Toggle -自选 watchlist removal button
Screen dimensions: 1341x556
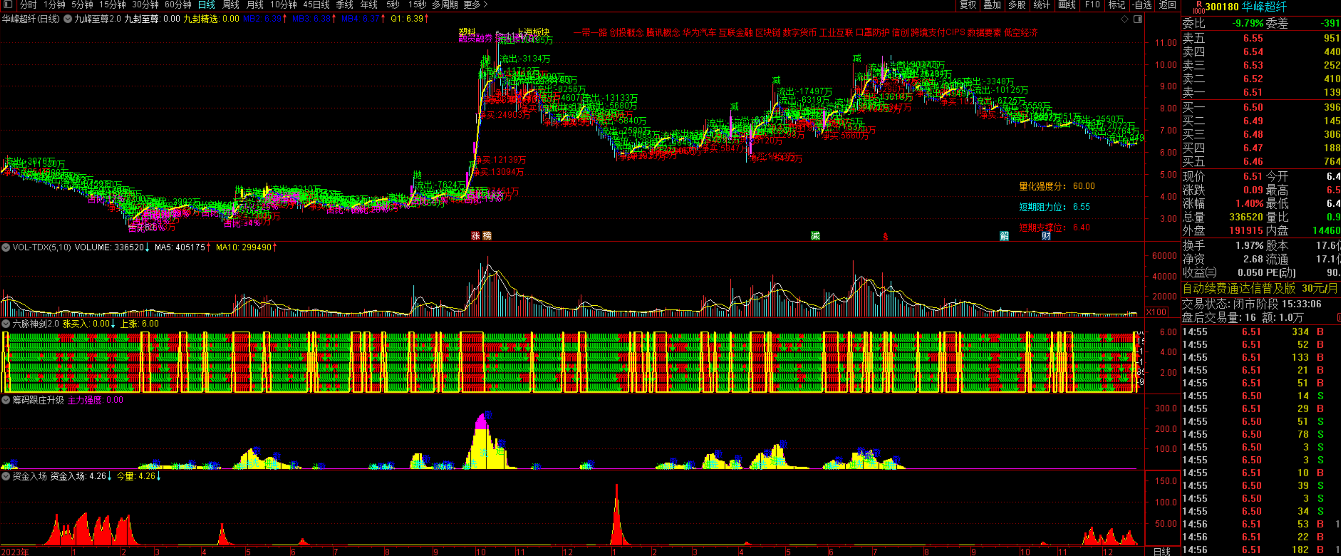click(1142, 5)
